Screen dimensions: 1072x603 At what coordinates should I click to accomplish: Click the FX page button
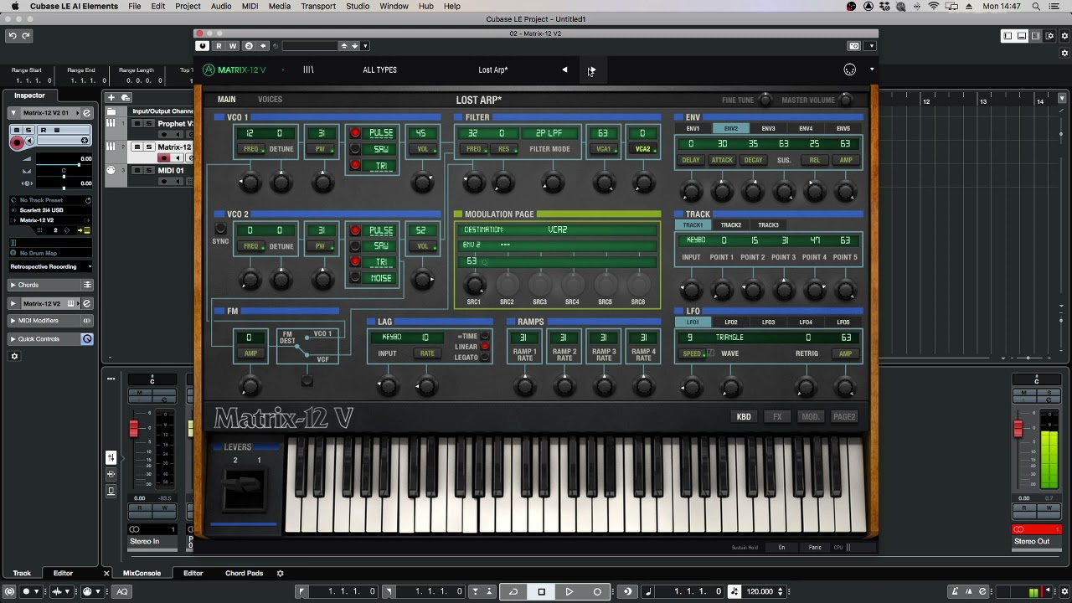pos(777,416)
